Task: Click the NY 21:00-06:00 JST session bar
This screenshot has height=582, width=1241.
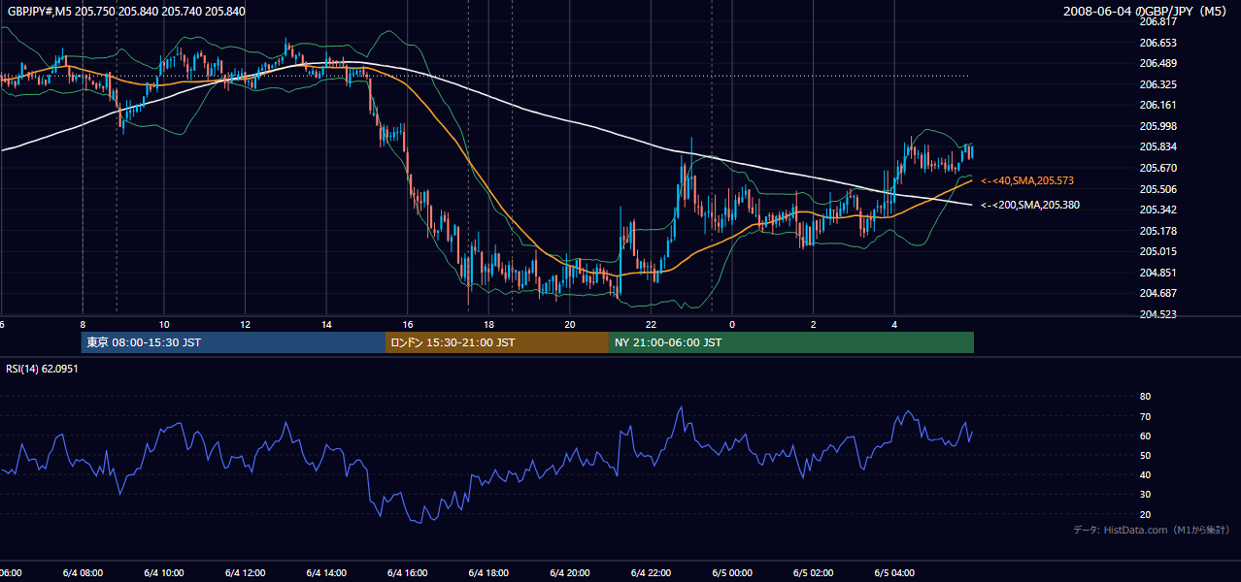Action: pos(791,342)
